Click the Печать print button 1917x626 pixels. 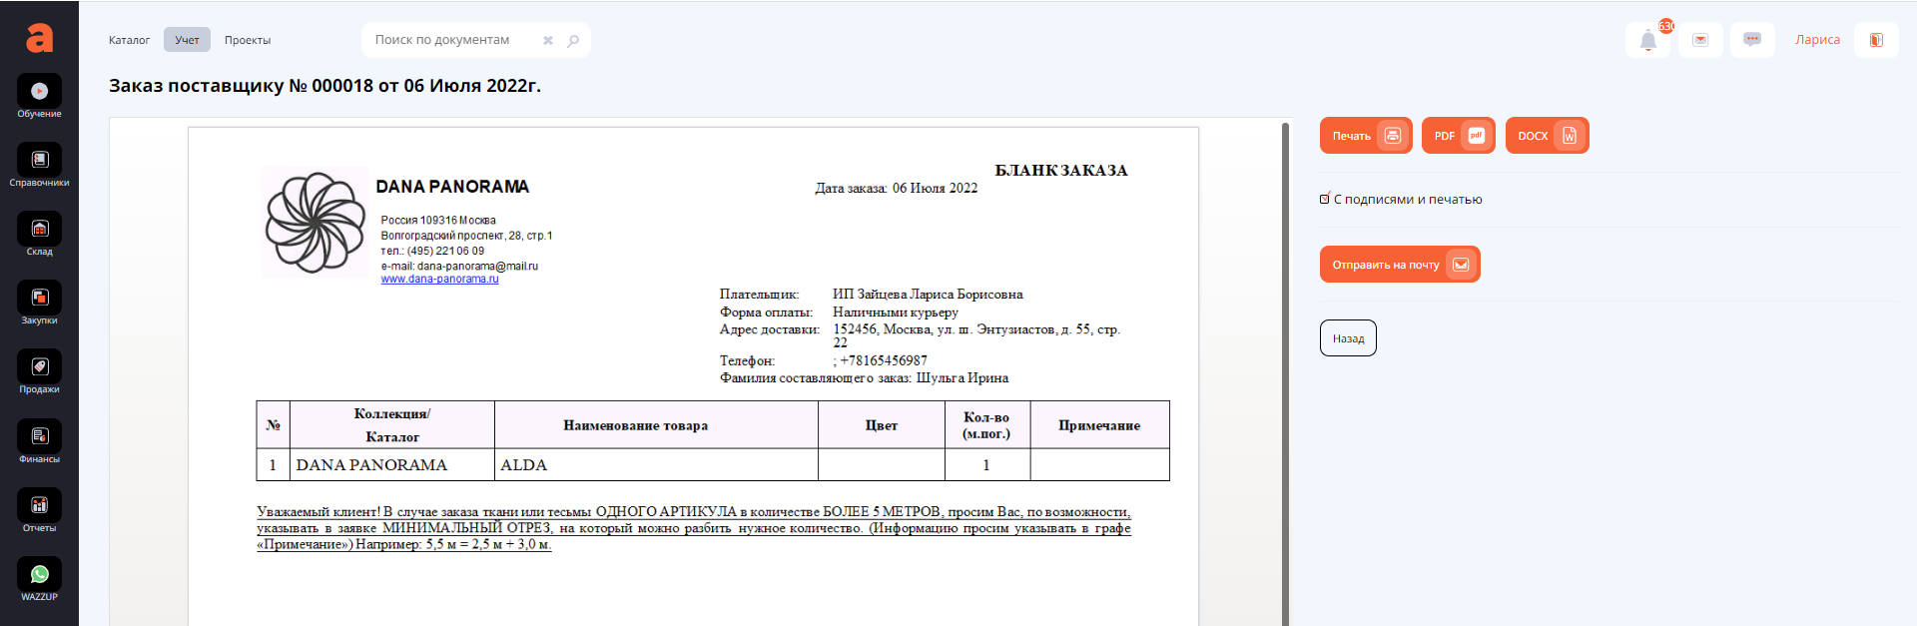1365,136
